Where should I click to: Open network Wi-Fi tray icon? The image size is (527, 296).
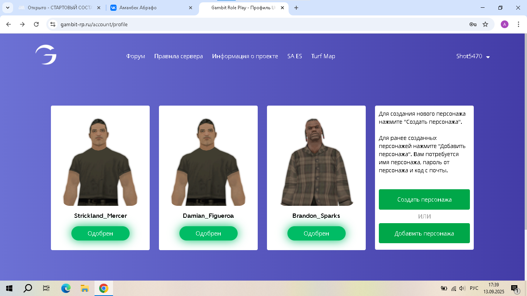[x=454, y=288]
